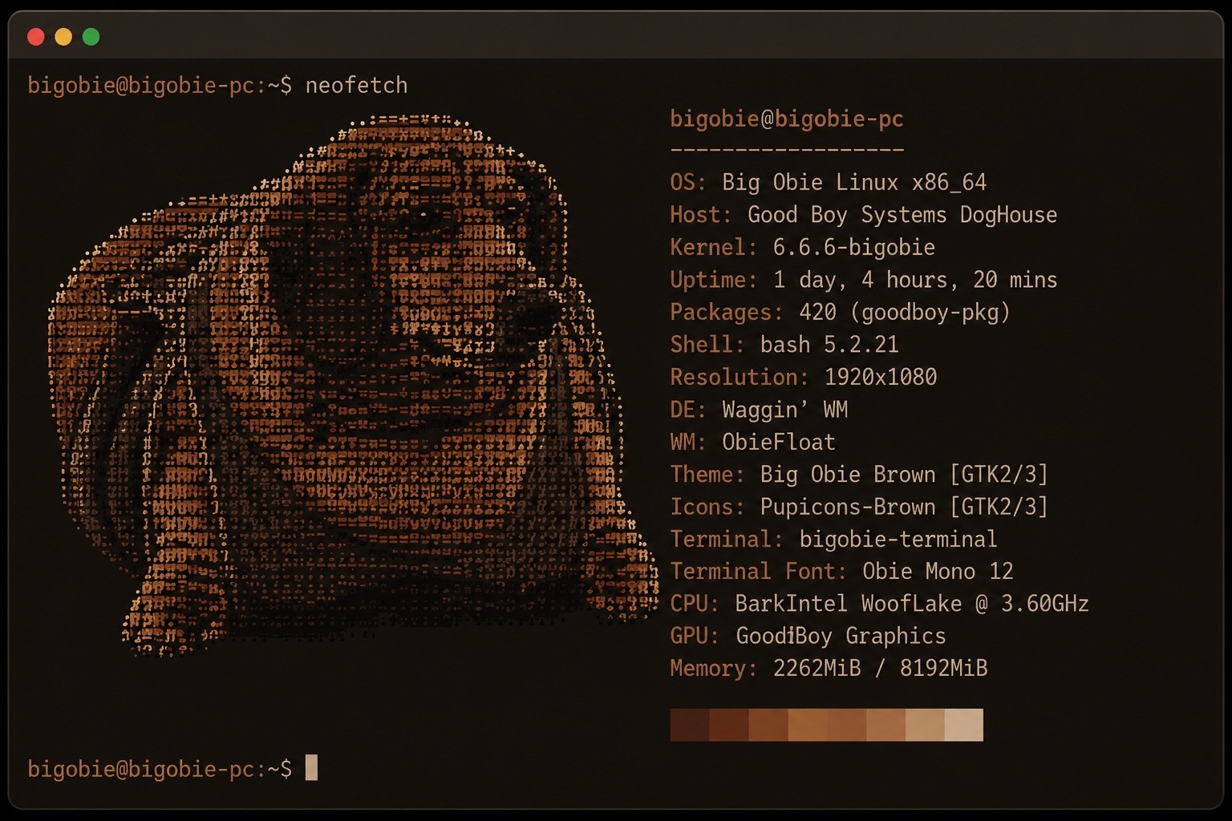Click the lightest tan color block
This screenshot has width=1232, height=821.
tap(963, 725)
